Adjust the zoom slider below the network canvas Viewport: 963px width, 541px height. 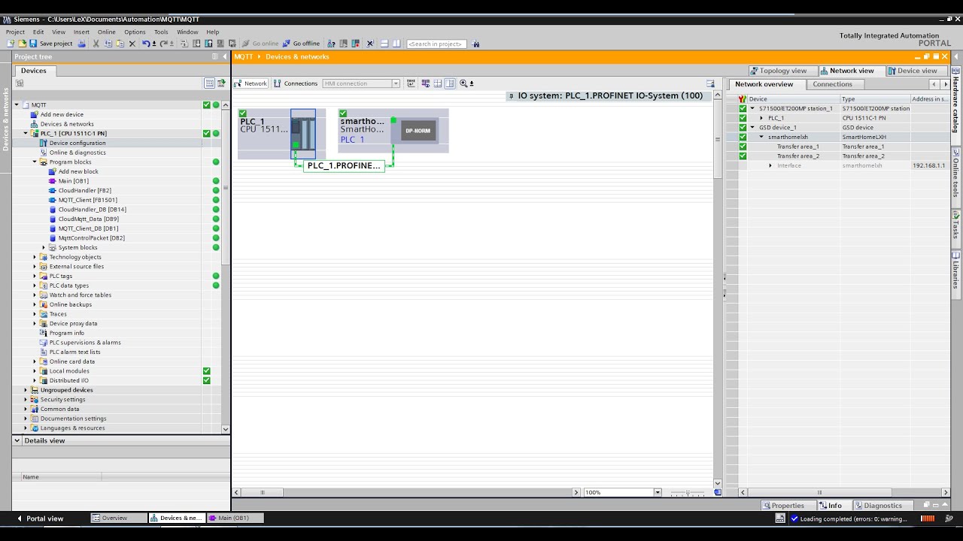(x=687, y=493)
